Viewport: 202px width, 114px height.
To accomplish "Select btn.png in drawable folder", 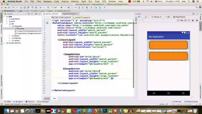I will 20,28.
